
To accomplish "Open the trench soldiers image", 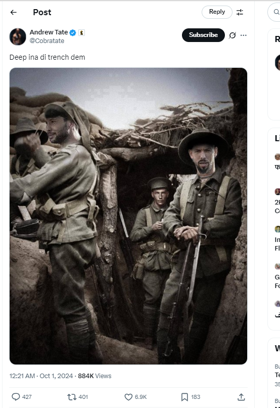I will coord(128,216).
